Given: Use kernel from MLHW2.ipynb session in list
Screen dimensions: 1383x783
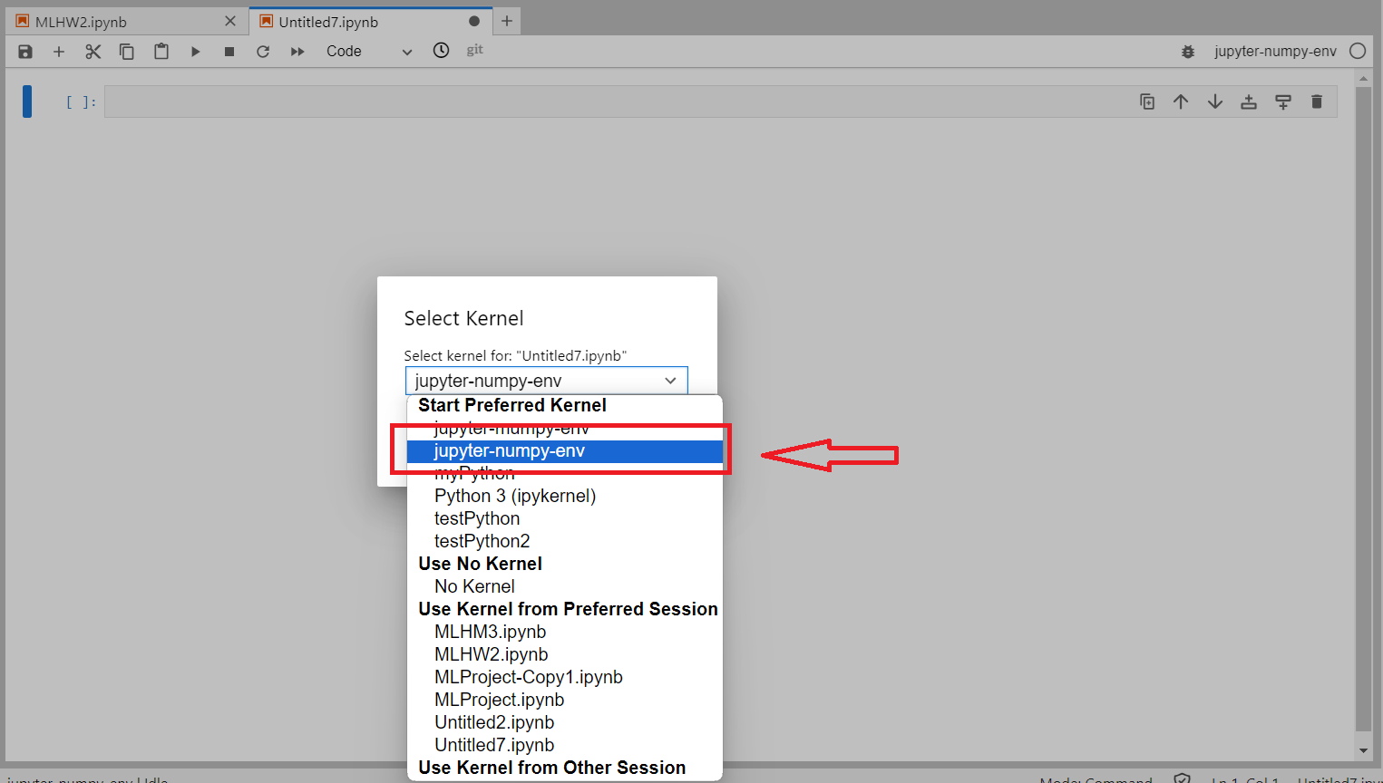Looking at the screenshot, I should [x=565, y=654].
